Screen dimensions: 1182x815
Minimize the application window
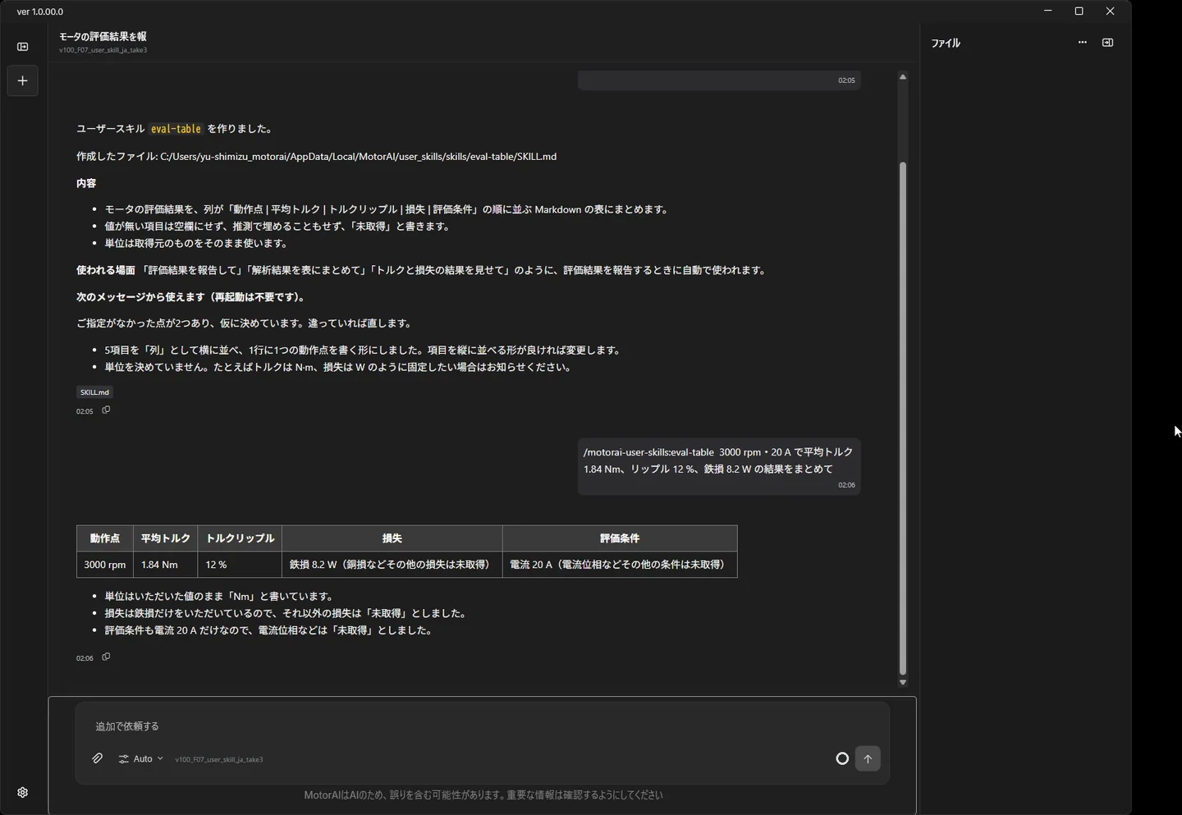coord(1048,11)
